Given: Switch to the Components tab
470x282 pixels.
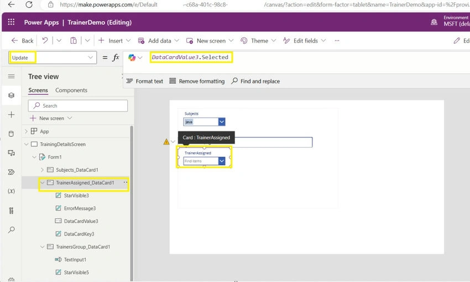Looking at the screenshot, I should click(x=71, y=90).
